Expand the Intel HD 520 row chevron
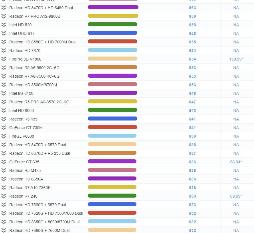 tap(3, 25)
